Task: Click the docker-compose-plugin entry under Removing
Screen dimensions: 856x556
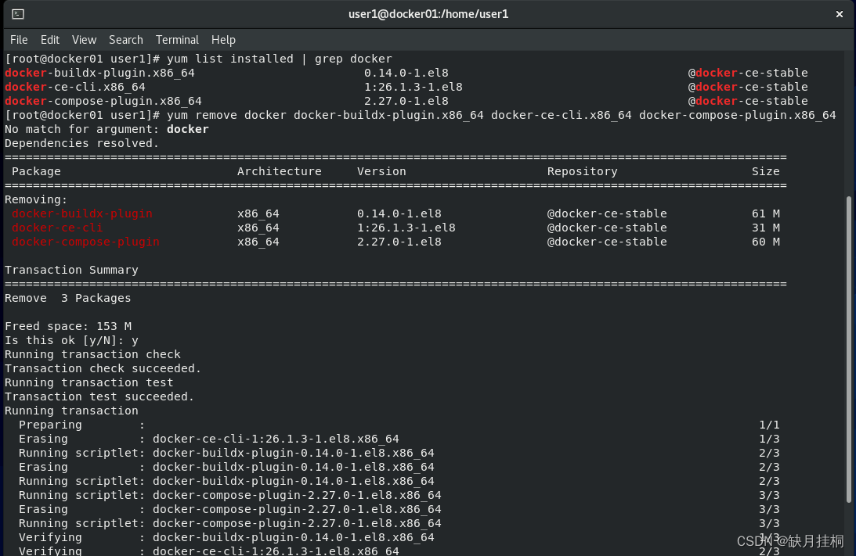Action: click(85, 242)
